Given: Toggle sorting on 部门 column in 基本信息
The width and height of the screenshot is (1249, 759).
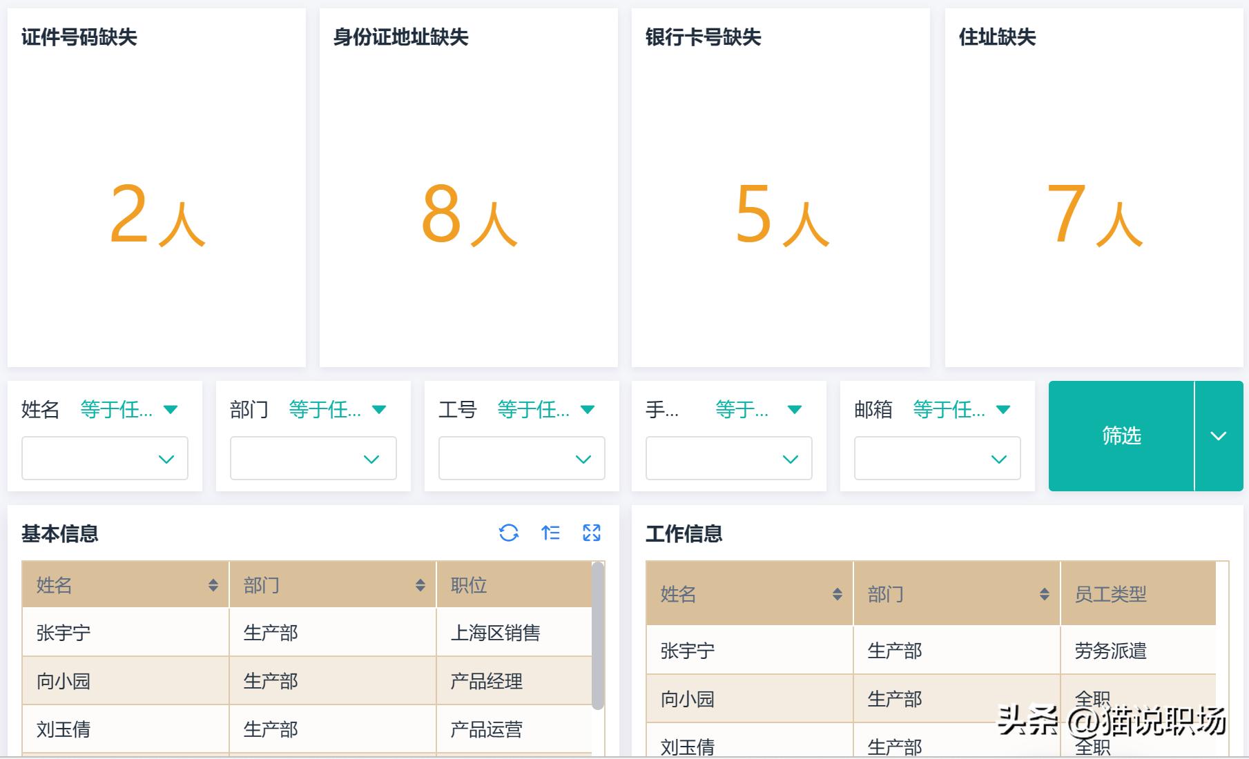Looking at the screenshot, I should (x=420, y=584).
